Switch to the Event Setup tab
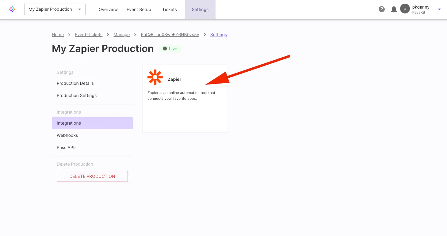 139,9
